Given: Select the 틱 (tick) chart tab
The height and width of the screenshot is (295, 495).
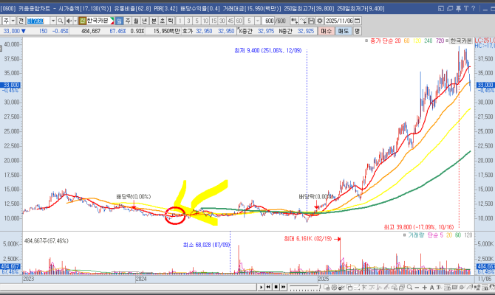Looking at the screenshot, I should pos(171,21).
